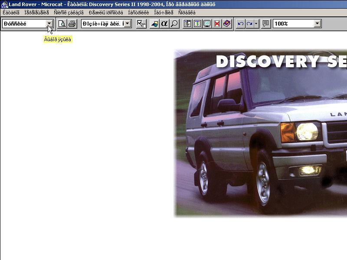Click the alpha symbol search icon
The image size is (347, 260).
point(164,24)
